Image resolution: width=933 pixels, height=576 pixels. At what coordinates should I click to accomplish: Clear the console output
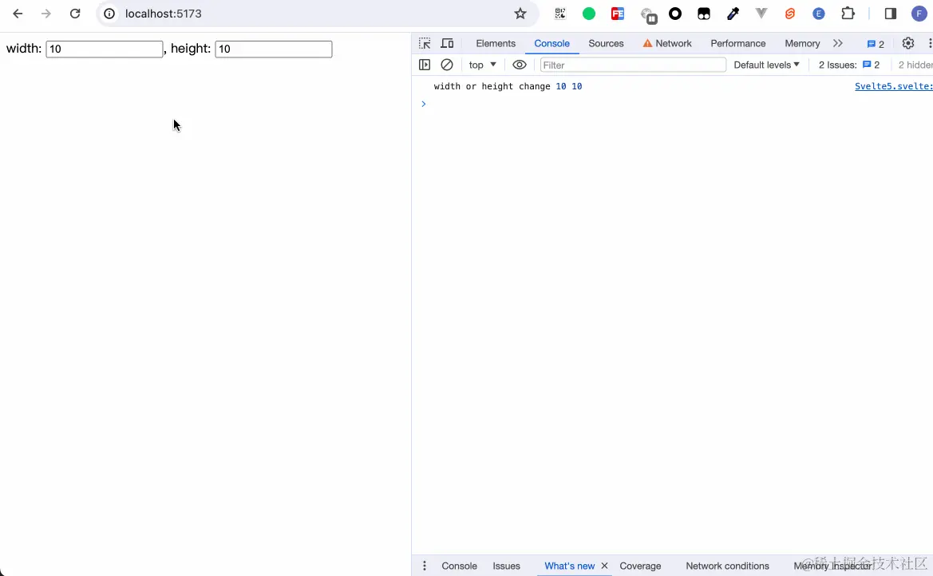click(447, 65)
